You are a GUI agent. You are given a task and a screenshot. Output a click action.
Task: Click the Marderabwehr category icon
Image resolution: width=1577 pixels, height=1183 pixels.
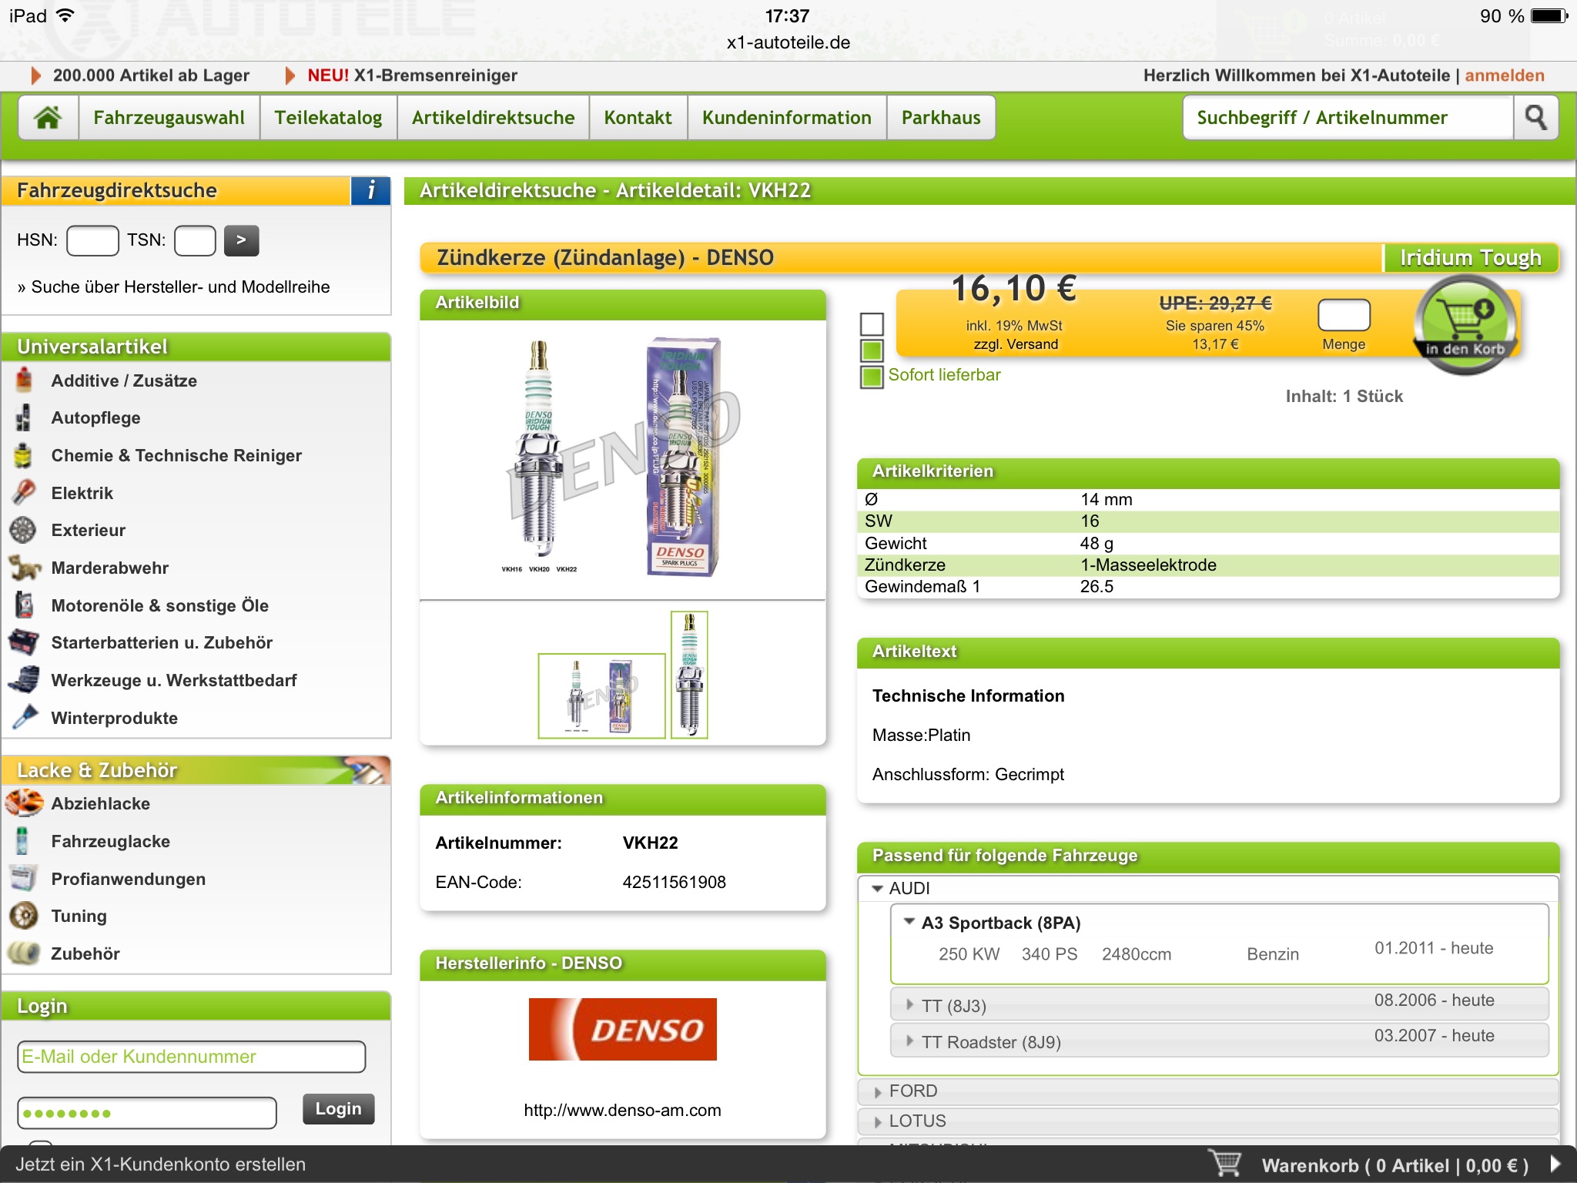pyautogui.click(x=24, y=568)
